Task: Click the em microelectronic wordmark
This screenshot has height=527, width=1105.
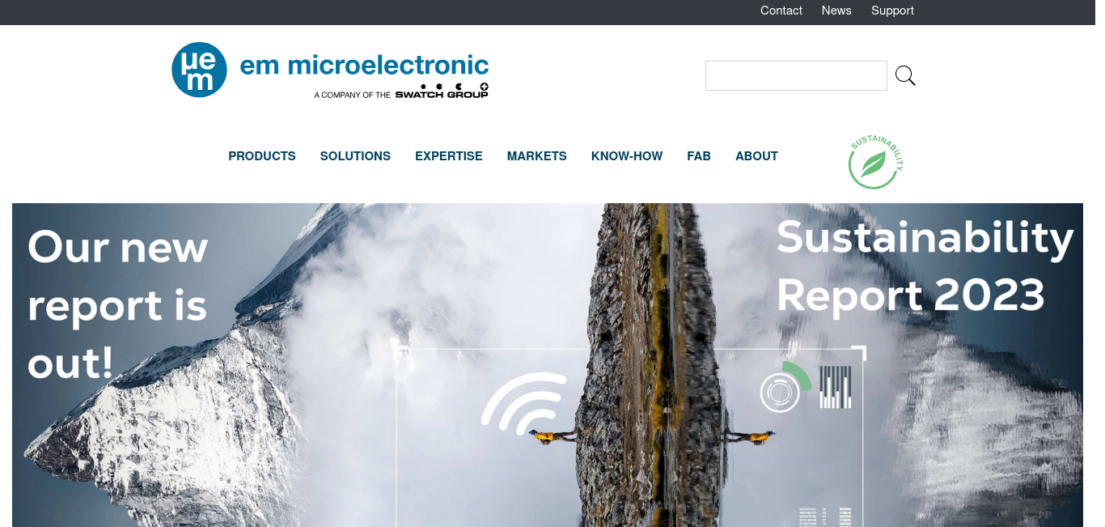Action: (365, 65)
